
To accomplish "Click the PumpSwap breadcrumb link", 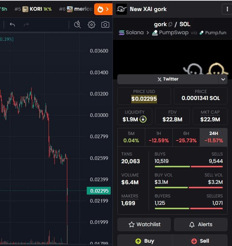I will pos(174,32).
